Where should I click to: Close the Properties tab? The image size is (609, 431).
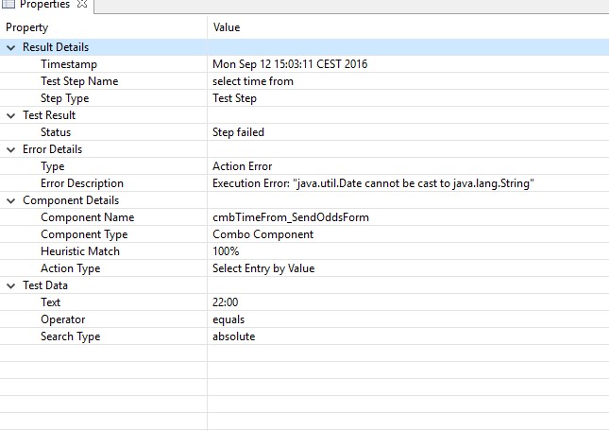pos(82,4)
